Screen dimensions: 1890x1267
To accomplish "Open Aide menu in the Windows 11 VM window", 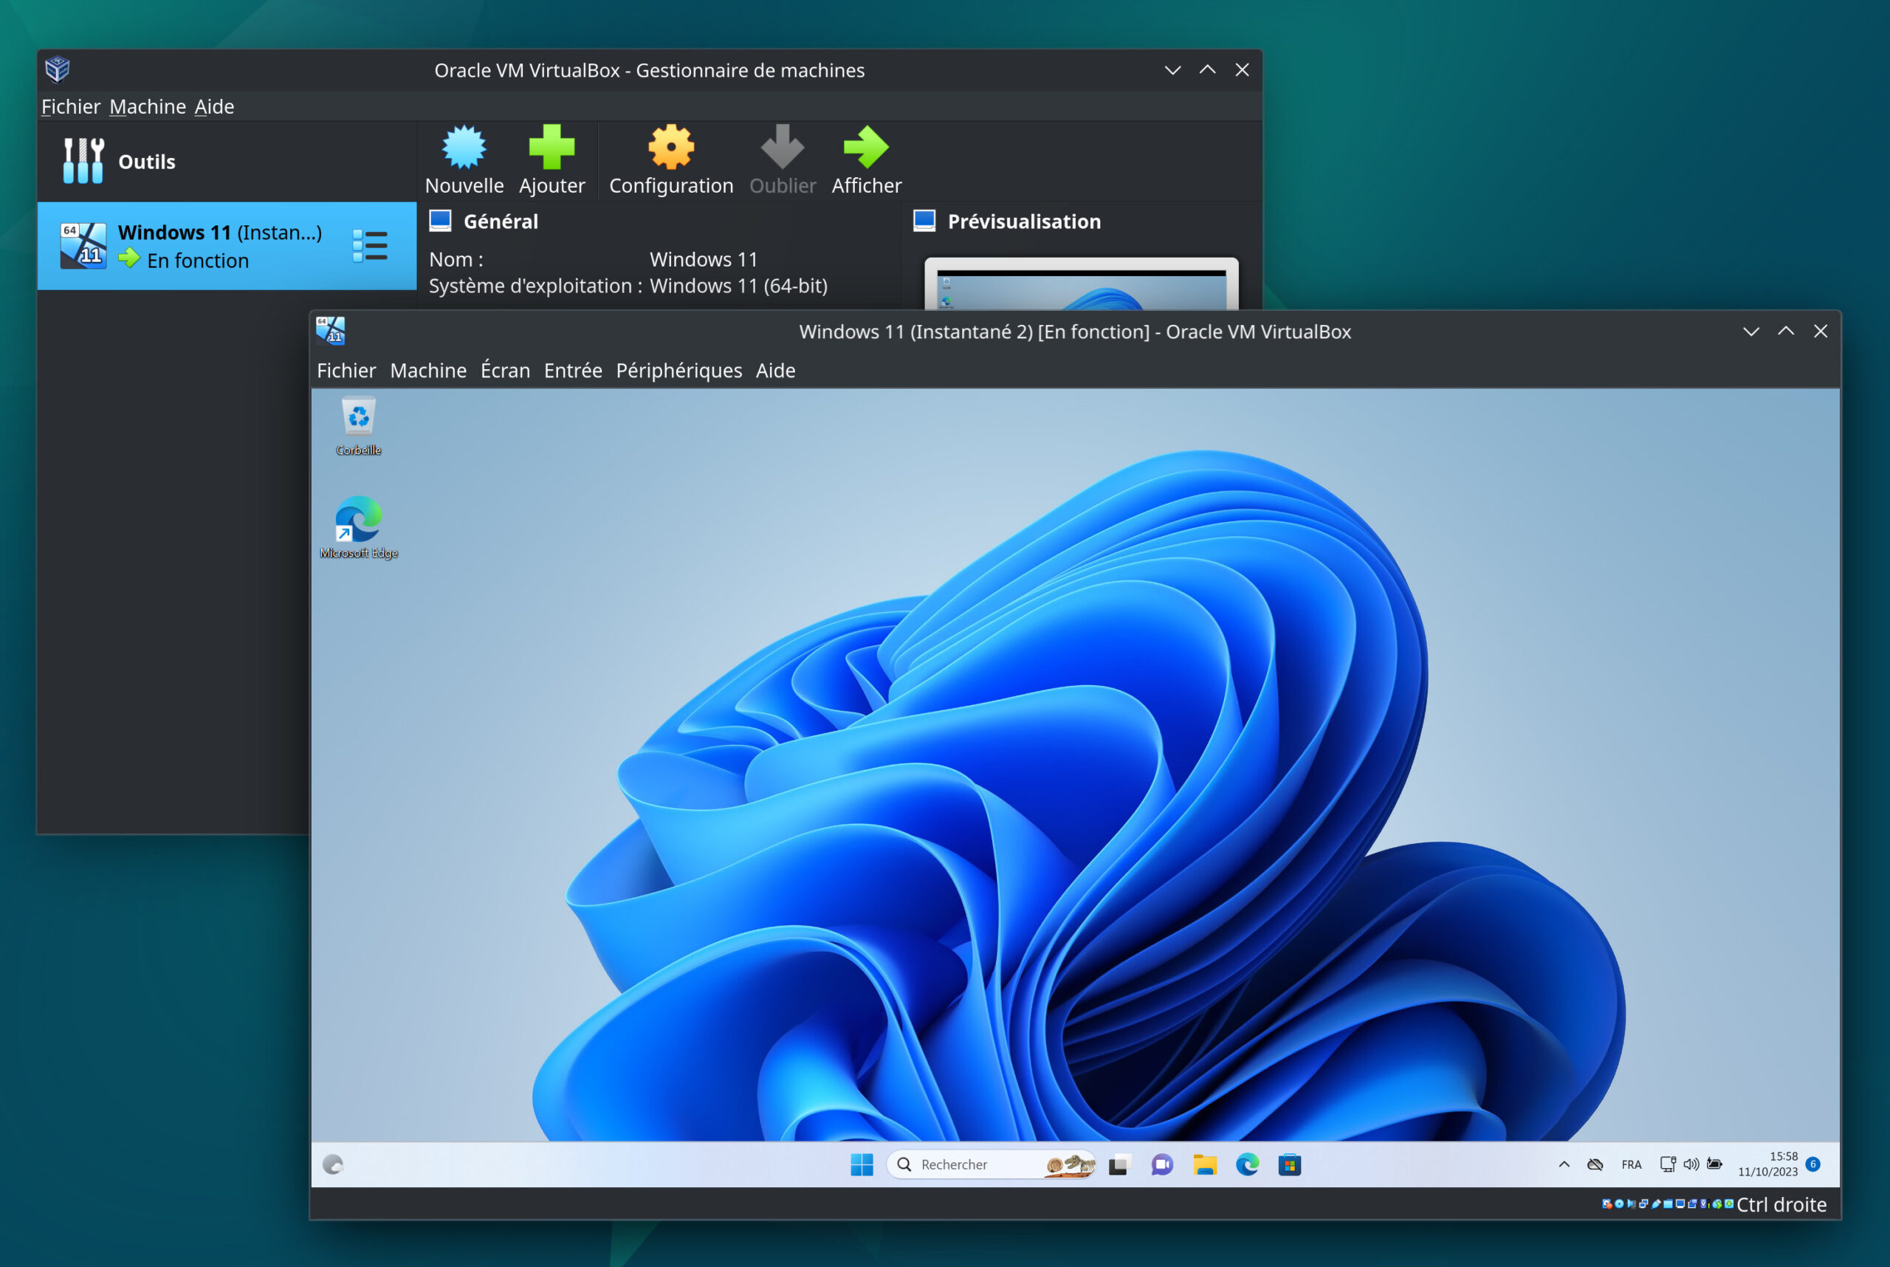I will coord(776,370).
